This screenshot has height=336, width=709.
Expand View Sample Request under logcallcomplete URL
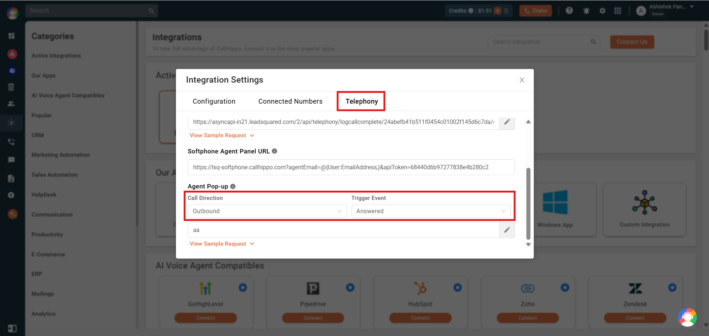(222, 135)
